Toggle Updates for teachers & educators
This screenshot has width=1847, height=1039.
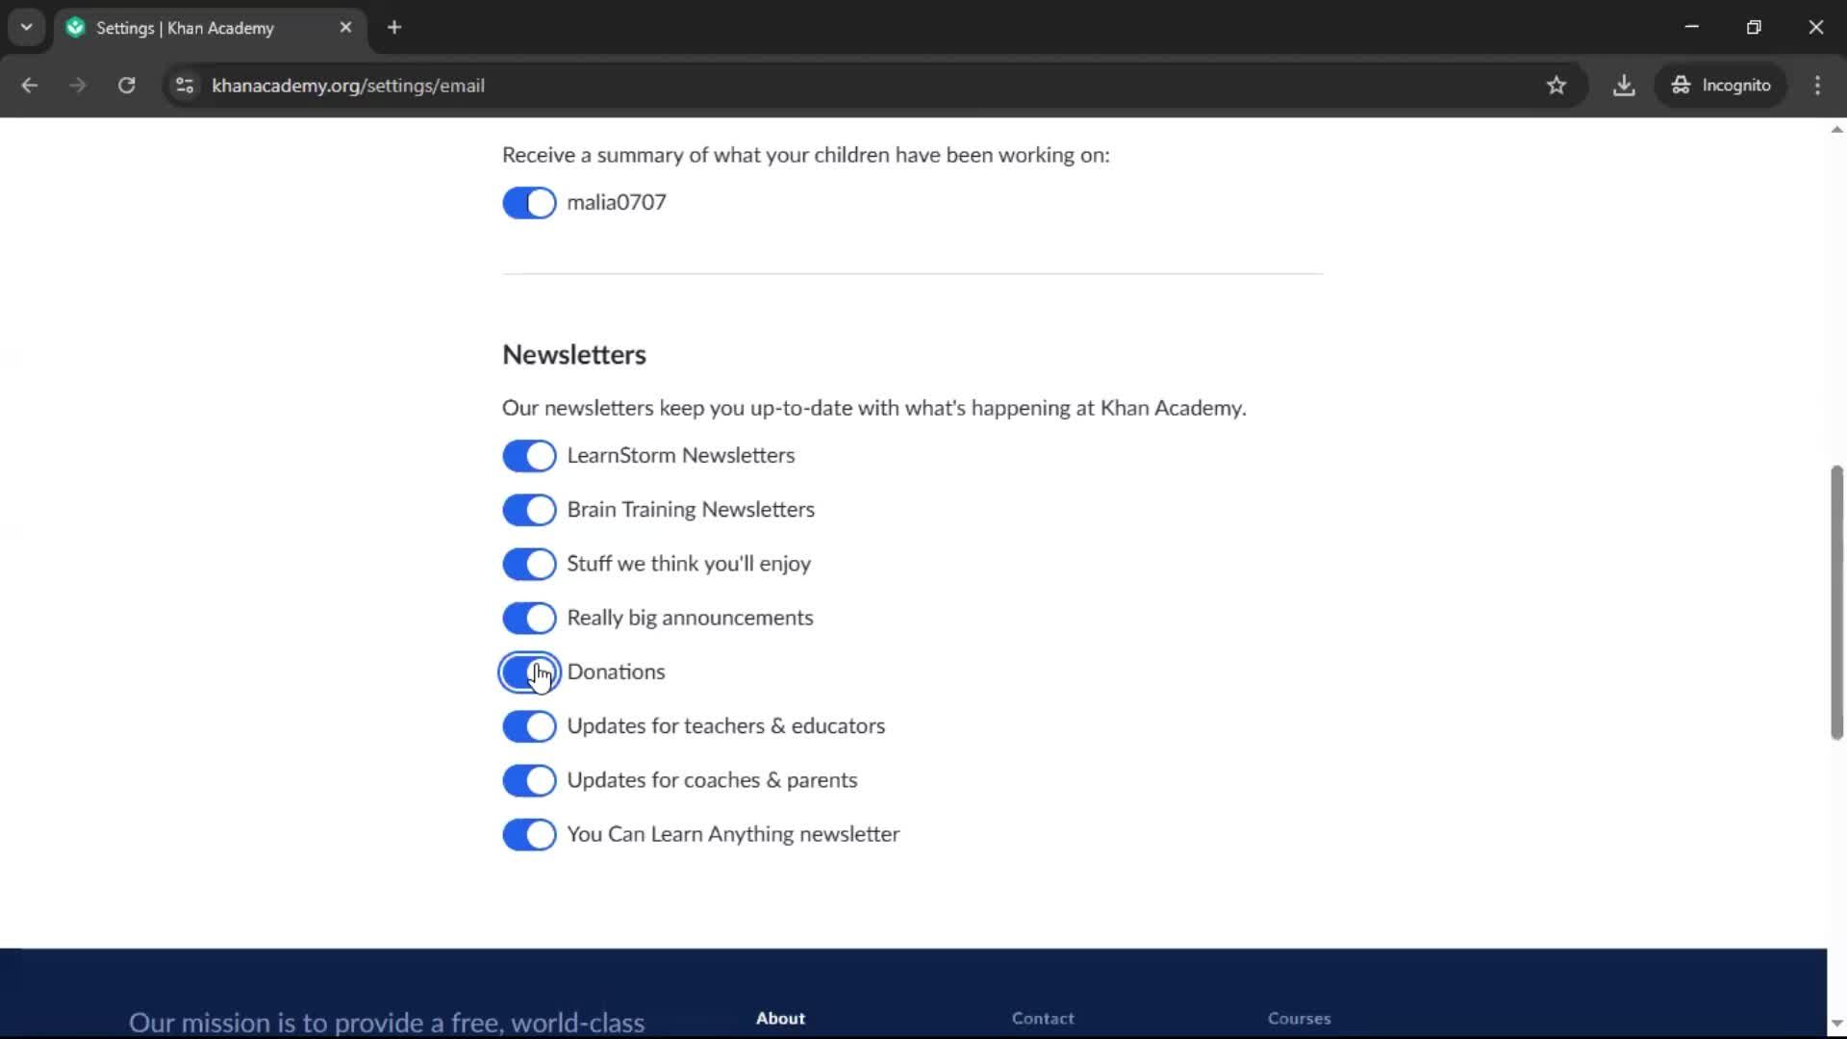[x=529, y=726]
